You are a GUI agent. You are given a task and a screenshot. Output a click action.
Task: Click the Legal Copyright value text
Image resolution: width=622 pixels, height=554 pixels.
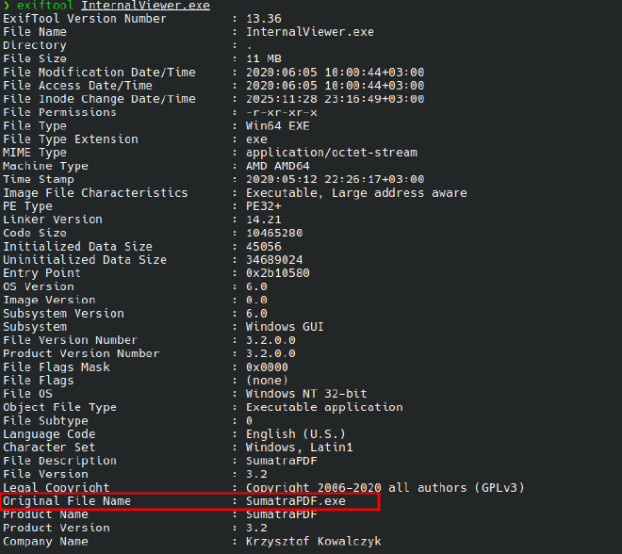click(385, 487)
